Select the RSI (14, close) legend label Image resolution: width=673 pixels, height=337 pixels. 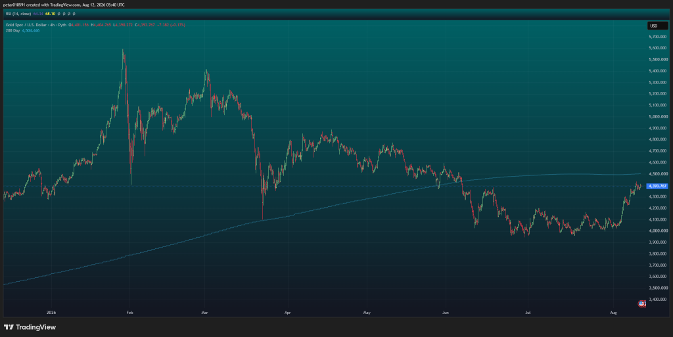pos(18,14)
